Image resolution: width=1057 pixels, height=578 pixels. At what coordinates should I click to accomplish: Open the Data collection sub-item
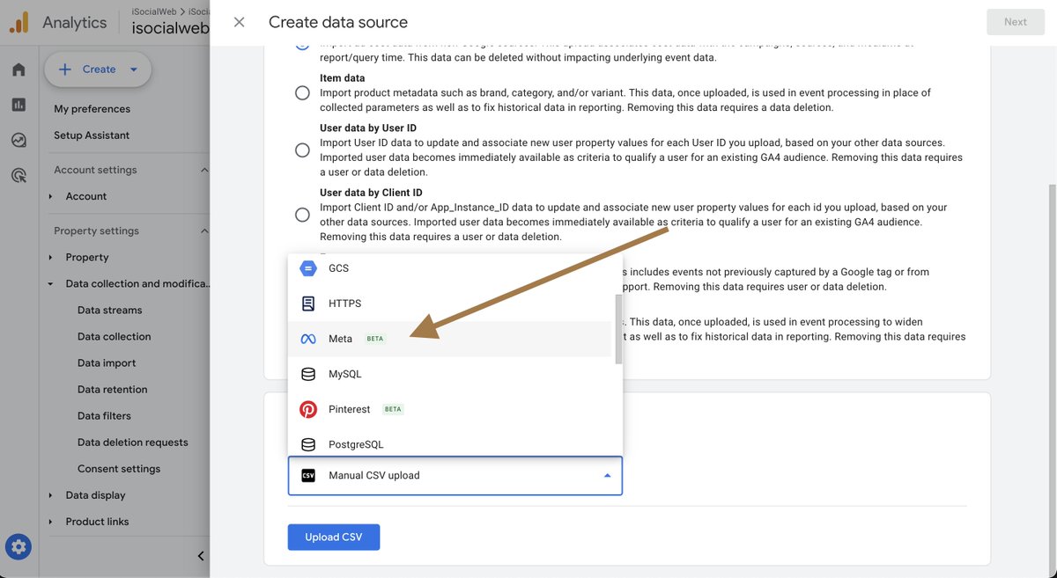[x=114, y=337]
